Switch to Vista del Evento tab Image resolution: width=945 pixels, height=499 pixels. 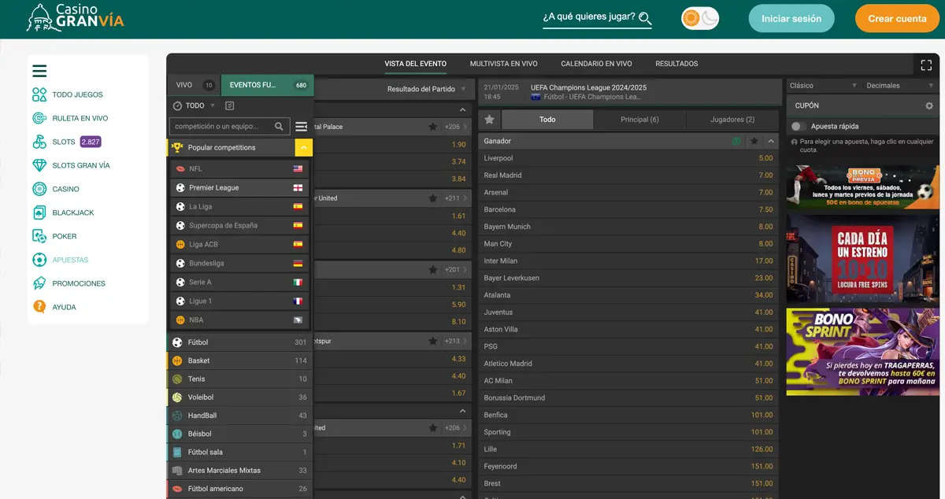416,64
